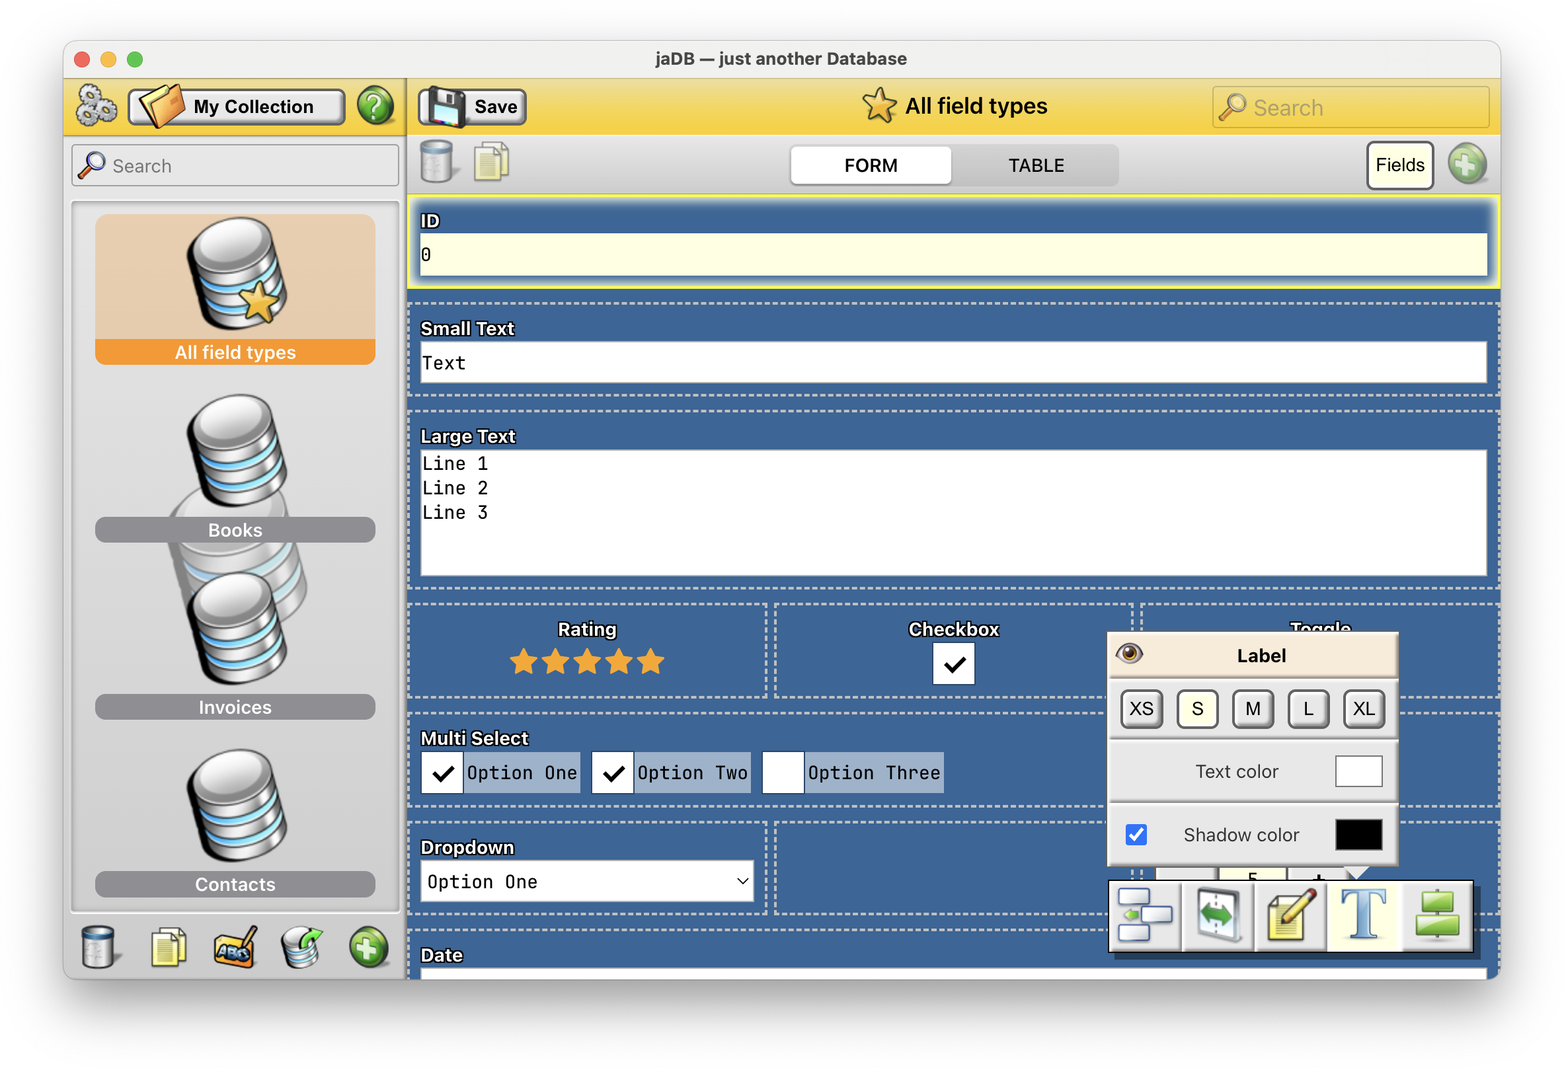
Task: Switch to the TABLE tab
Action: (1035, 165)
